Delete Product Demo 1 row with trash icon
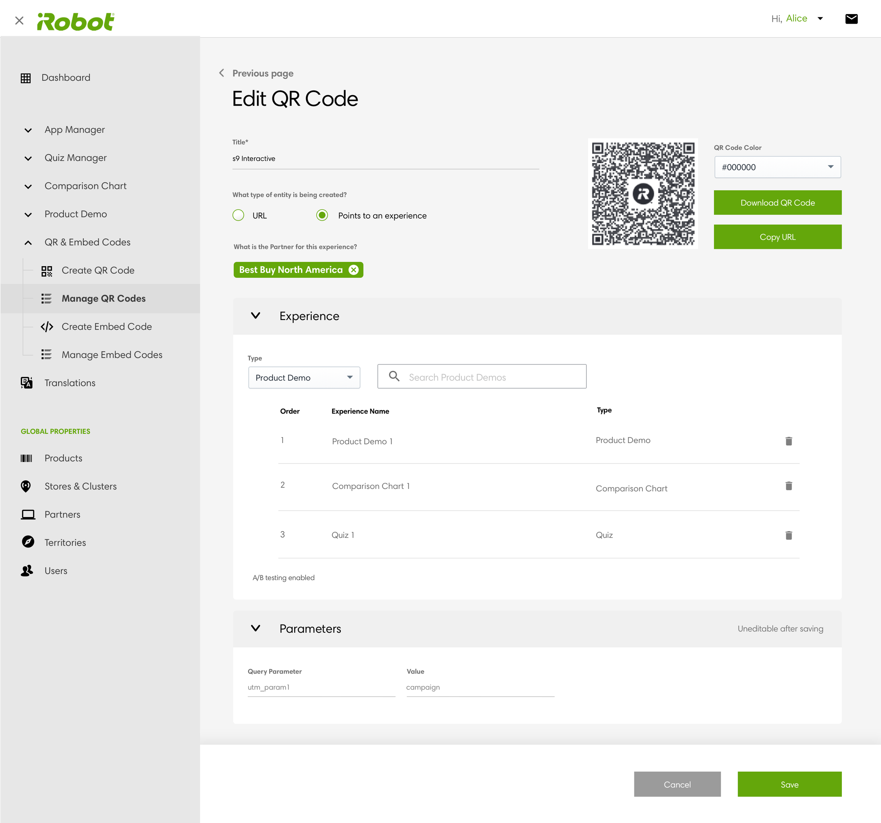The width and height of the screenshot is (881, 823). point(788,441)
